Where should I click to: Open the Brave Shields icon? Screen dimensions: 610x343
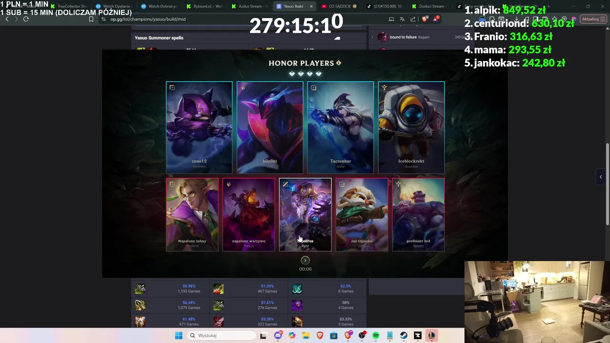pos(425,19)
